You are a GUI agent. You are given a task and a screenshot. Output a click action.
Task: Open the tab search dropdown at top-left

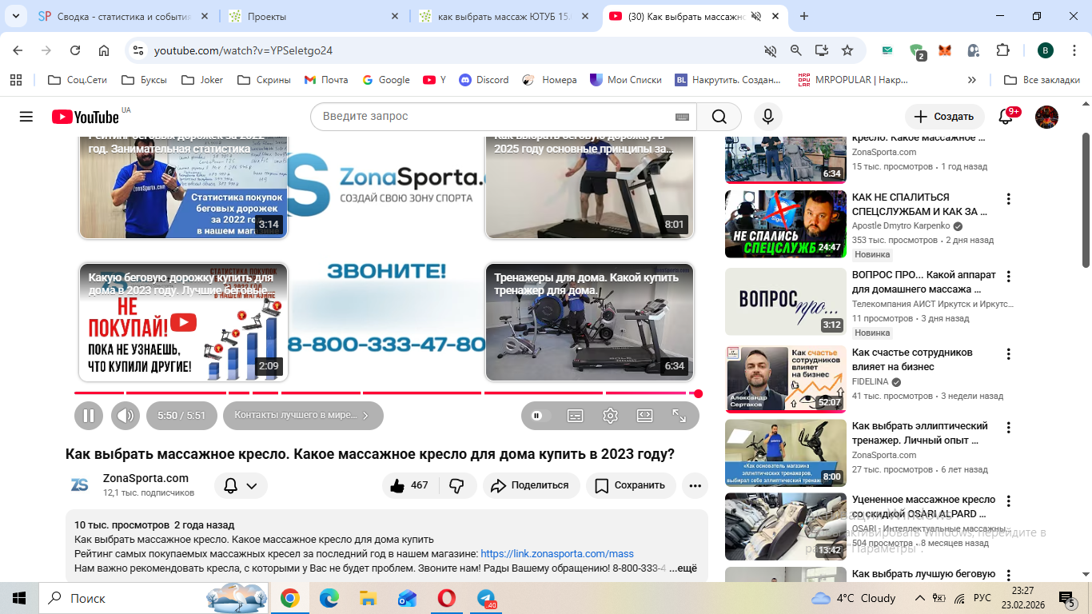(x=14, y=16)
